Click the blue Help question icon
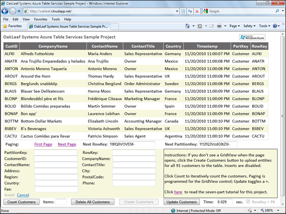This screenshot has height=214, width=286. pos(275,26)
